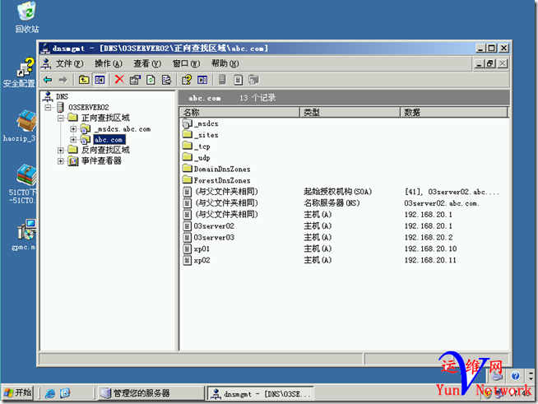This screenshot has width=538, height=404.
Task: Expand the _msdcs.abc.com zone node
Action: point(73,129)
